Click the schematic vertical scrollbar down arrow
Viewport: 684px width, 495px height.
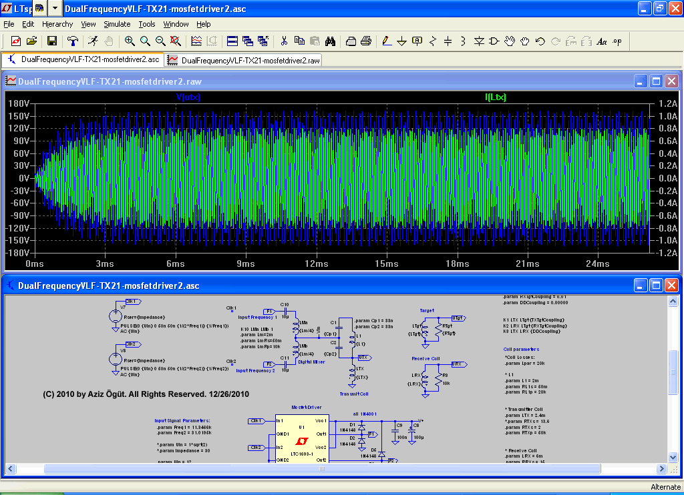coord(673,457)
